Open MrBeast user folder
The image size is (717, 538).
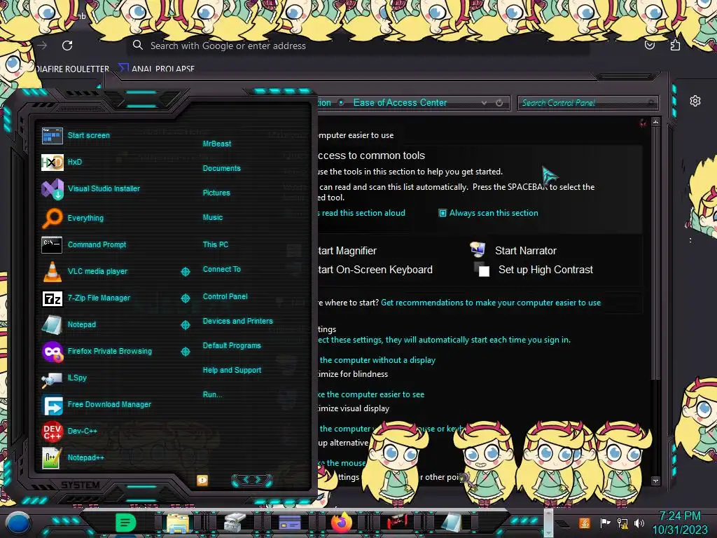click(x=217, y=144)
